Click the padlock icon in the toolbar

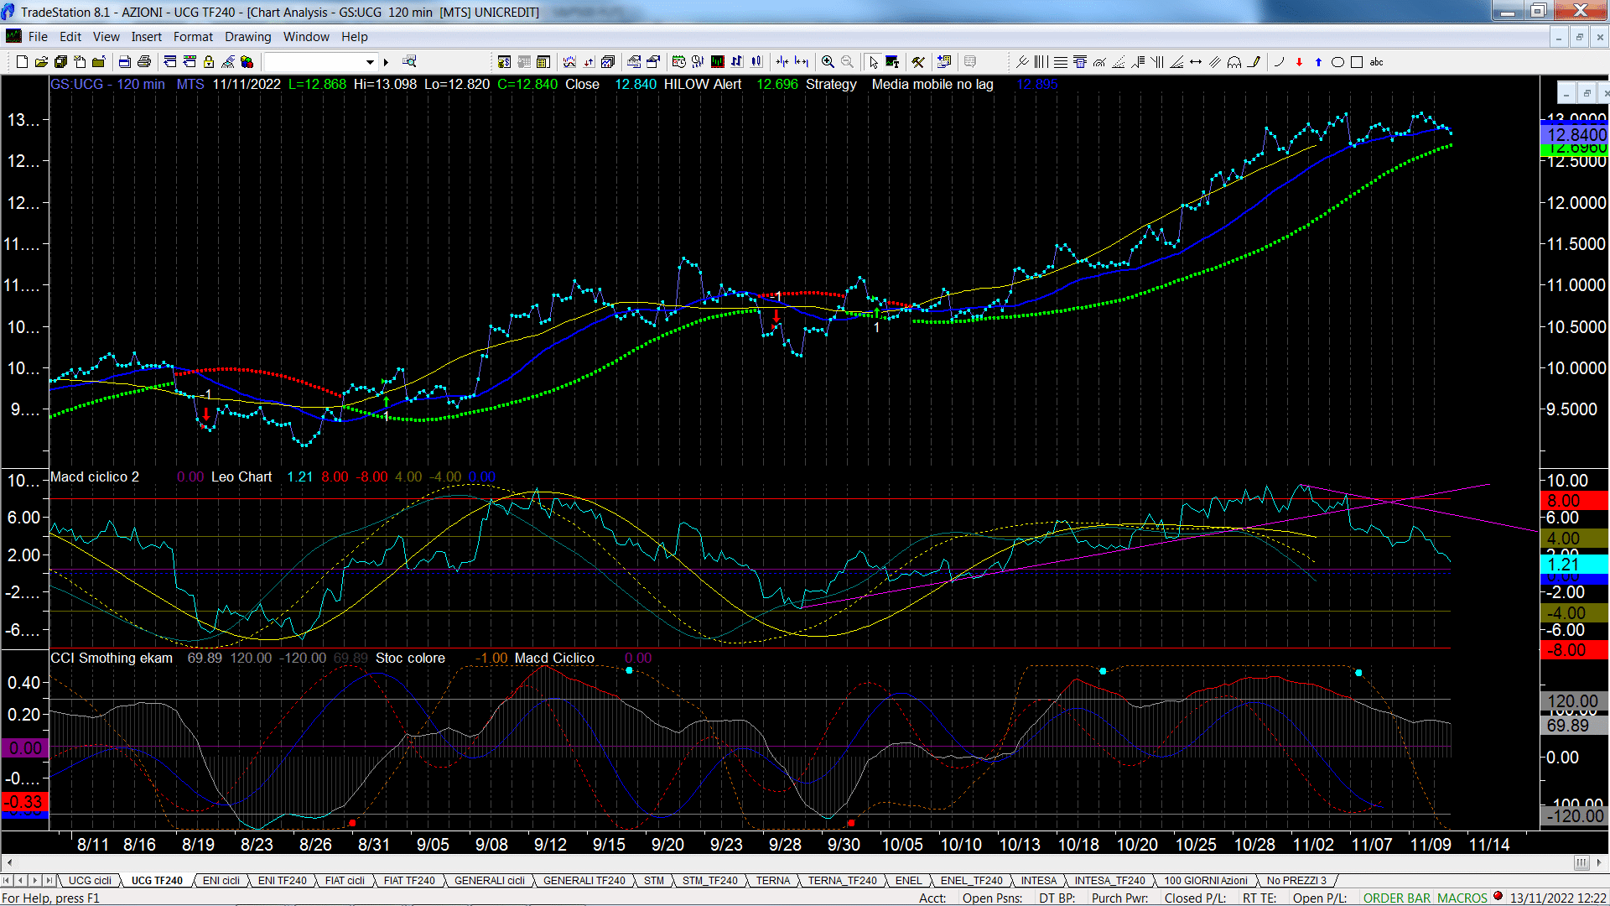click(x=209, y=62)
